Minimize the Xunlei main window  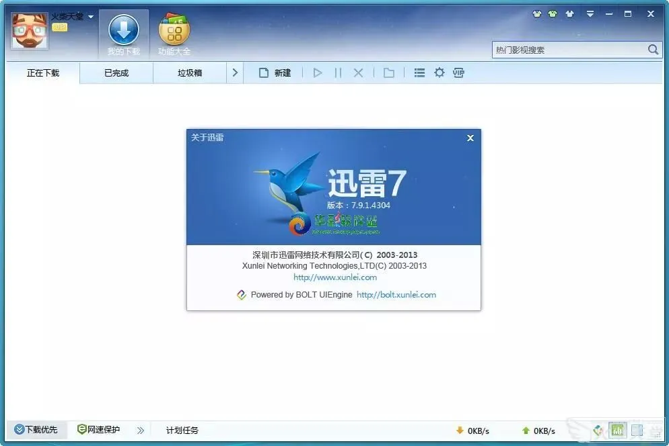pos(609,14)
